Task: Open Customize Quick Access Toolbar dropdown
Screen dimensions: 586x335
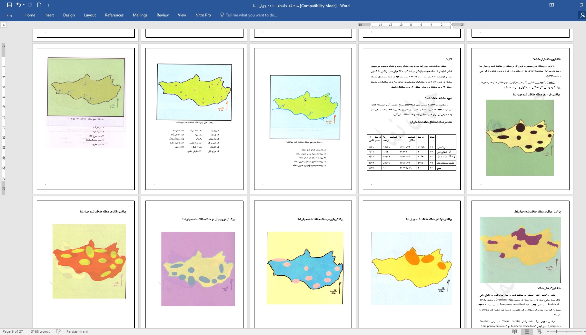Action: click(x=48, y=5)
